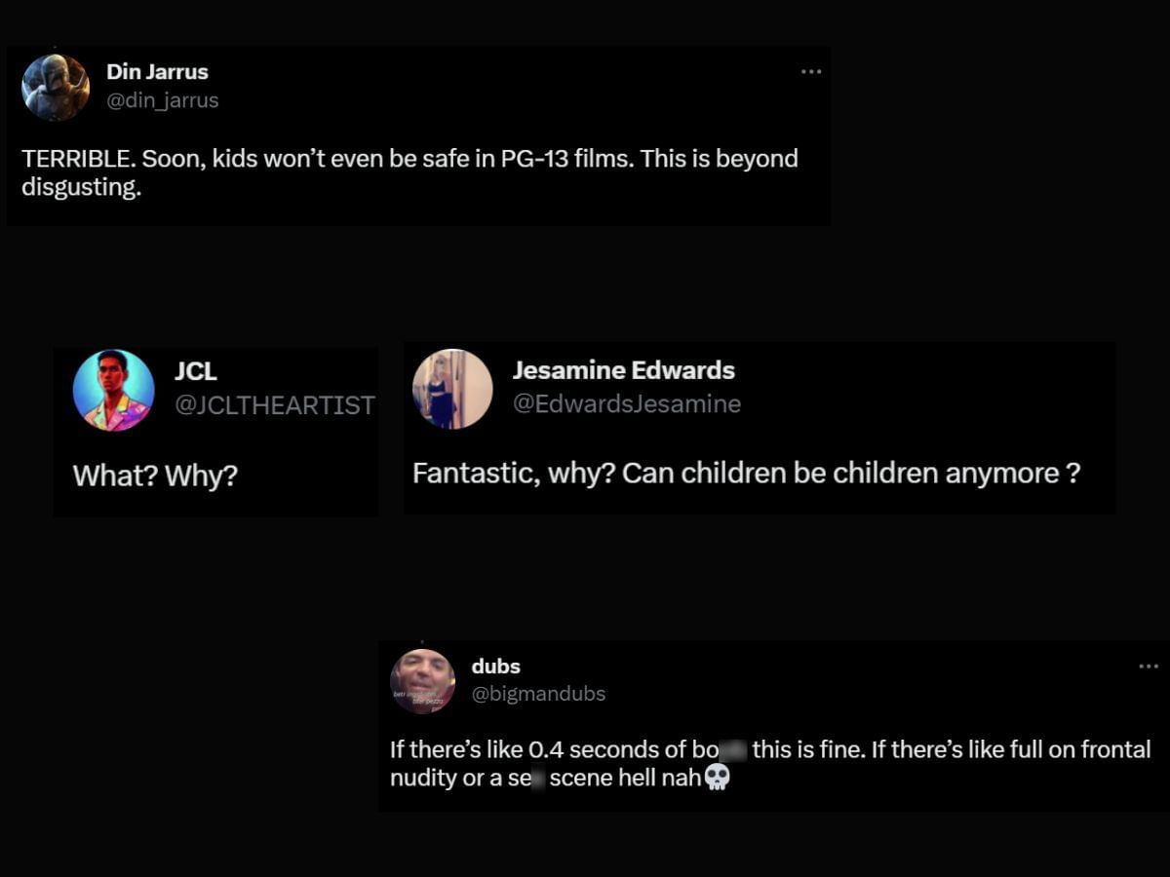The width and height of the screenshot is (1170, 877).
Task: Open the dubs user avatar
Action: pos(422,680)
